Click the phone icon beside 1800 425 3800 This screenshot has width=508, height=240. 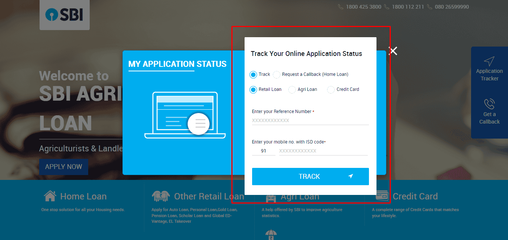pos(340,6)
